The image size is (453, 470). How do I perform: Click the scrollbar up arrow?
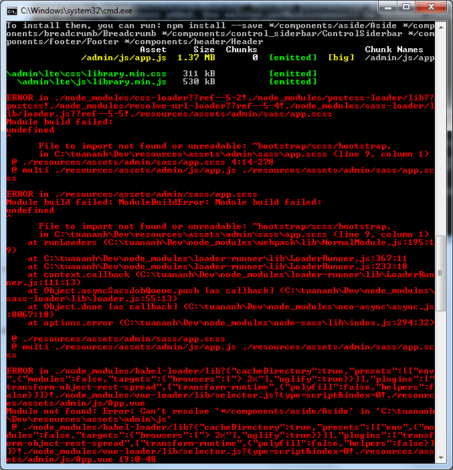pyautogui.click(x=441, y=27)
